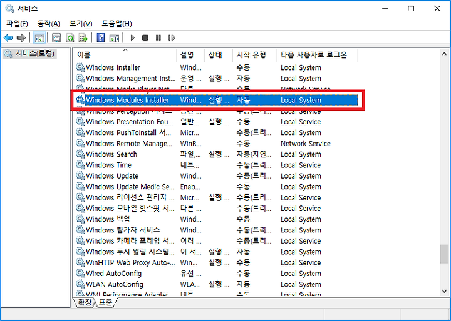Click the 서비스 title bar gear icon

(10, 9)
